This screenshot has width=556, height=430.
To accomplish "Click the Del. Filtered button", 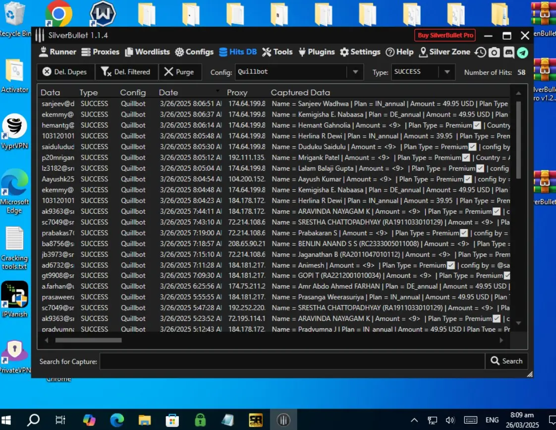I will click(126, 72).
